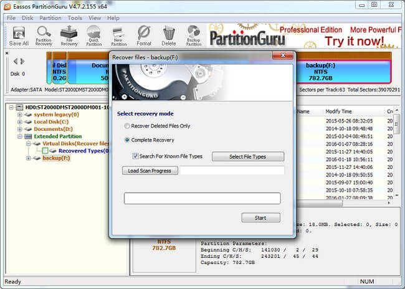
Task: Expand backup(F:) tree node
Action: click(x=29, y=158)
